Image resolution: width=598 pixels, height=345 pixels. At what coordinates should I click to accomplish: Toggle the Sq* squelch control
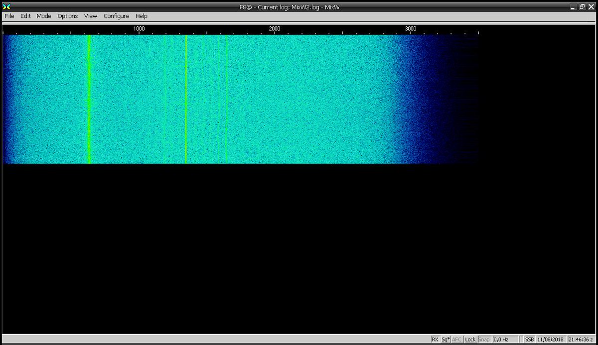446,339
